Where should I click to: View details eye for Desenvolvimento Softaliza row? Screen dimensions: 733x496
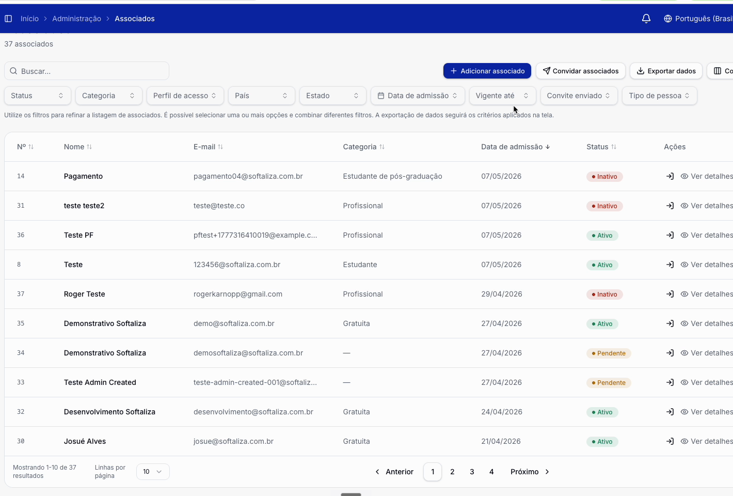tap(684, 412)
